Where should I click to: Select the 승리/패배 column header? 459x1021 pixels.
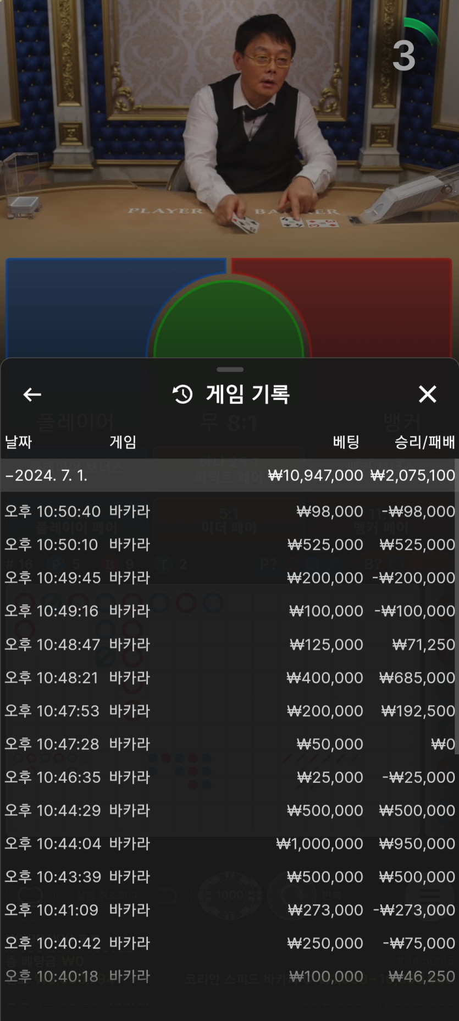coord(424,442)
